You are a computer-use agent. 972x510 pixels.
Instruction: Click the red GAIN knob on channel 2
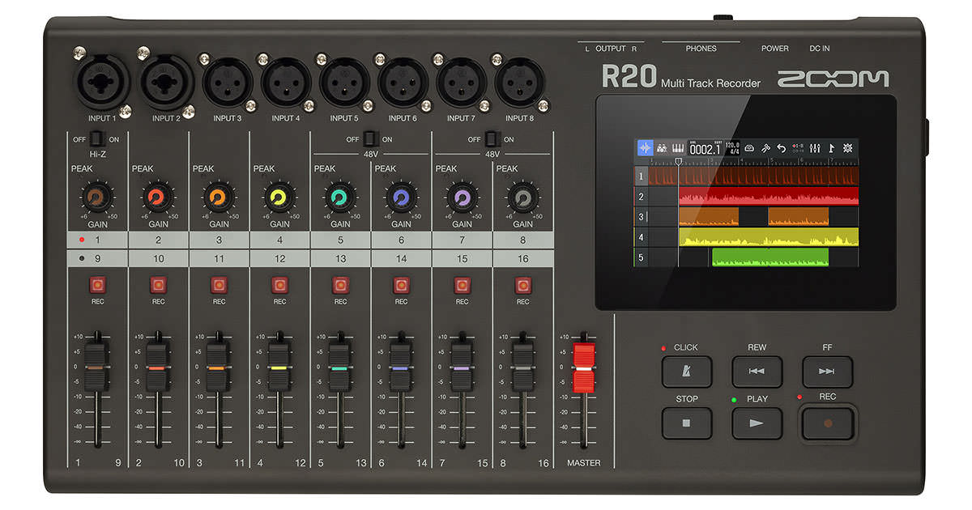pos(158,197)
